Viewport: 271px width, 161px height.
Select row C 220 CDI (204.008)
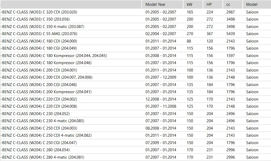pyautogui.click(x=135, y=106)
